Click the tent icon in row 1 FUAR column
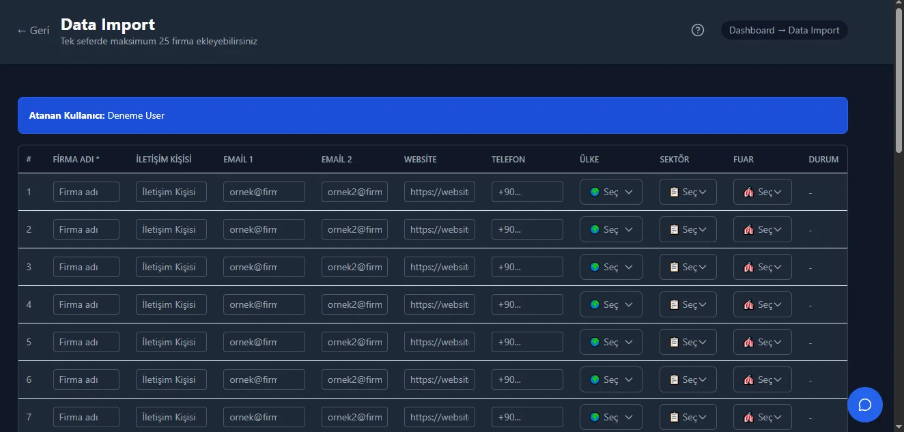 tap(748, 192)
